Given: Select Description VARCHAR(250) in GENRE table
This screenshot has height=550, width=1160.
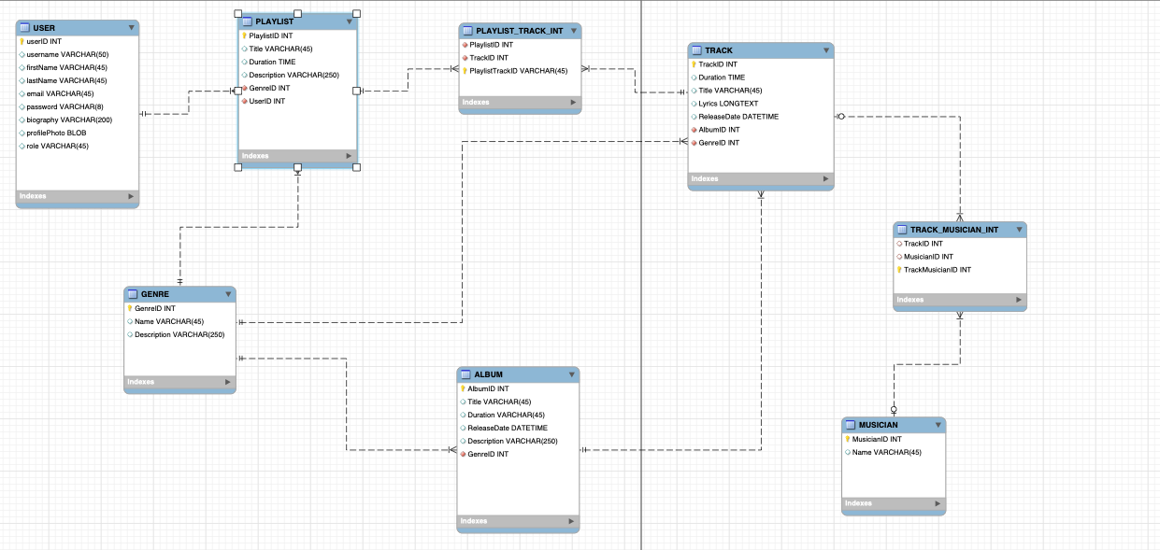Looking at the screenshot, I should (179, 334).
